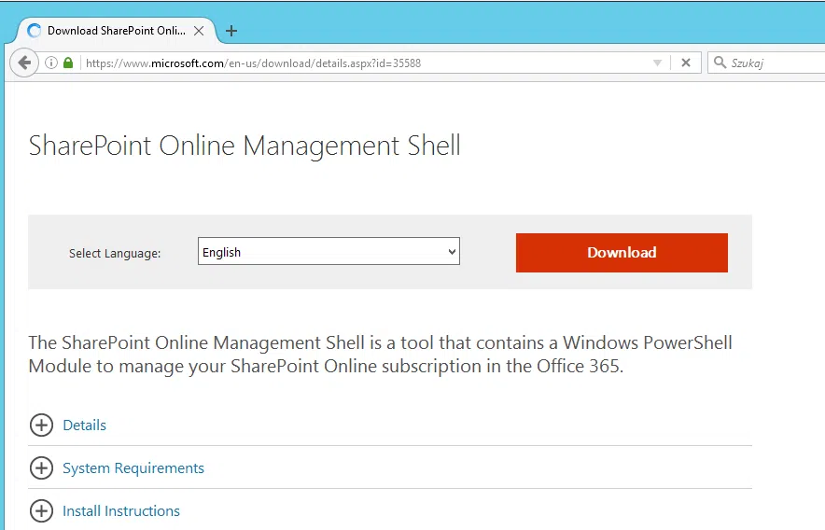Open the site information (i) icon
The width and height of the screenshot is (825, 530).
point(51,63)
